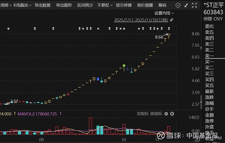Click the tallest red volume bar
Image resolution: width=225 pixels, height=143 pixels.
tap(90, 126)
